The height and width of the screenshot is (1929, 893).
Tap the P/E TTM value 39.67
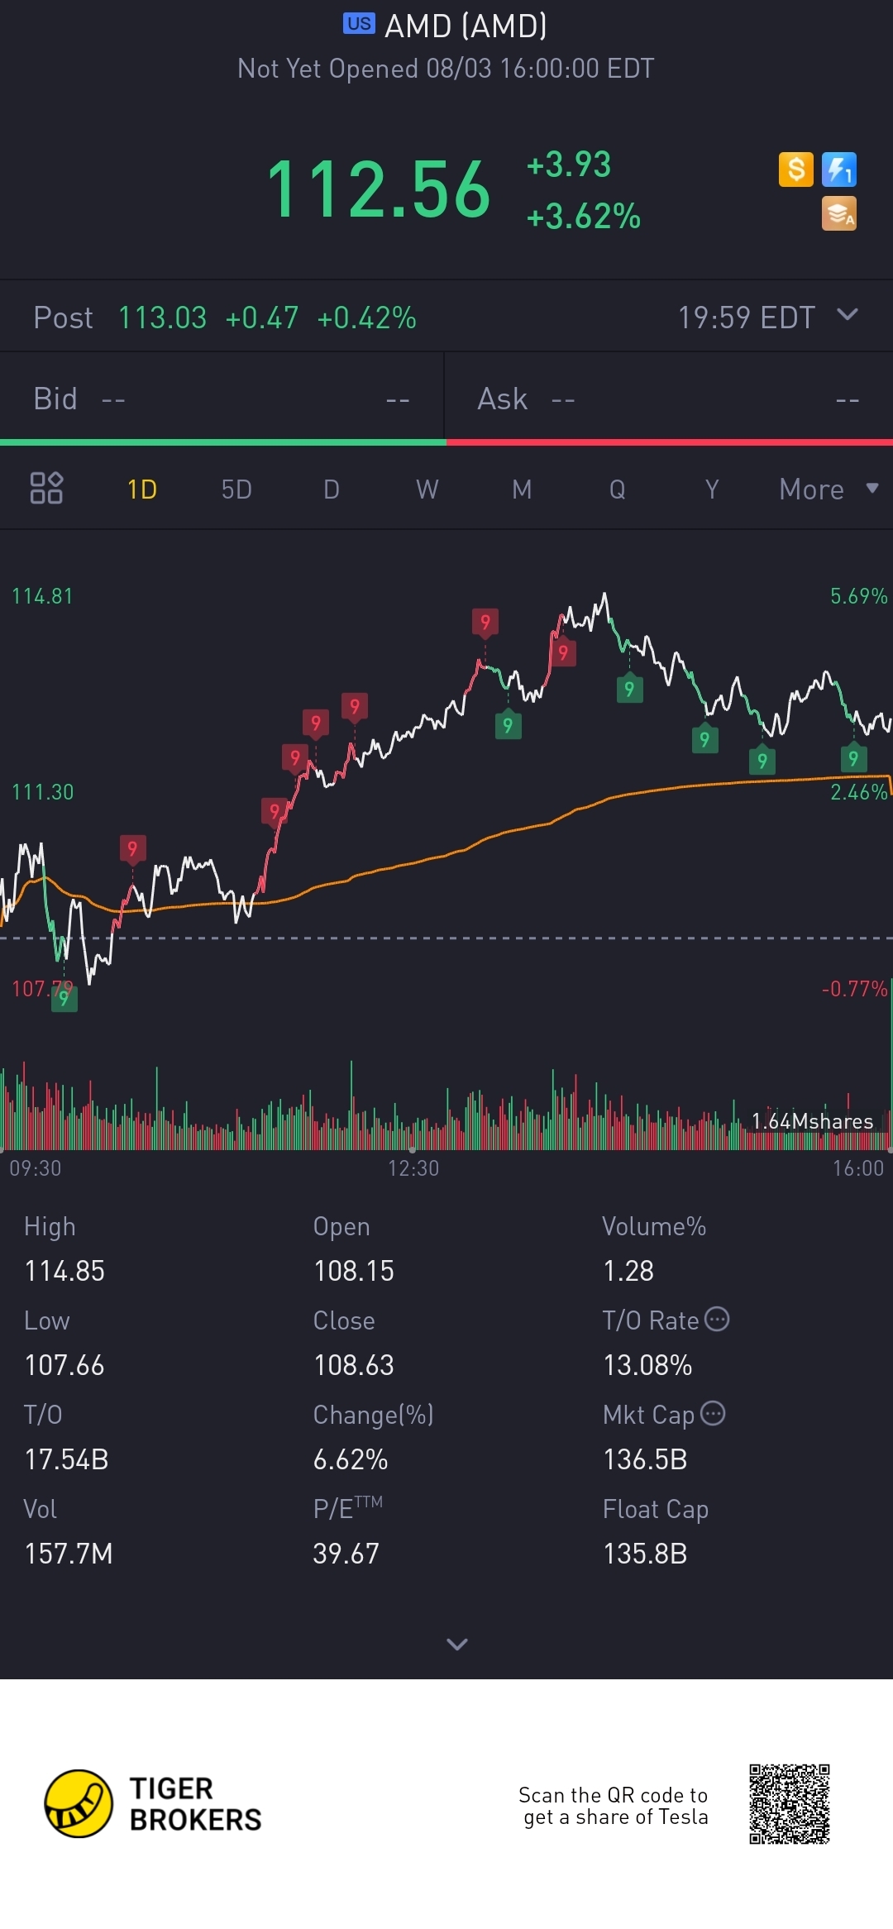click(346, 1554)
